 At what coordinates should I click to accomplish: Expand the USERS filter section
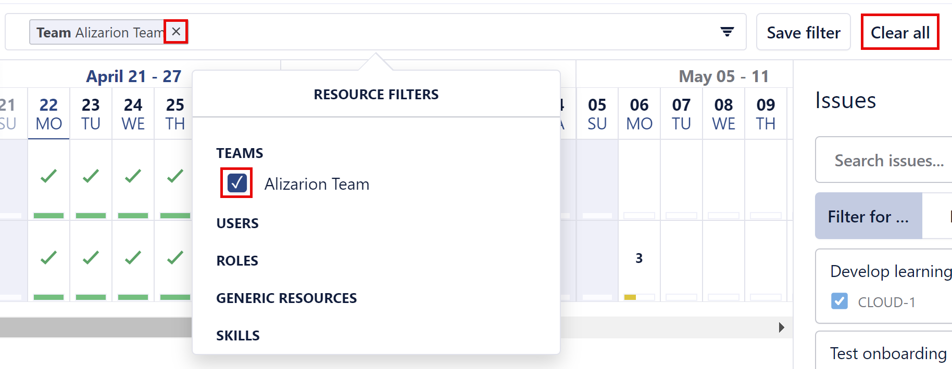237,223
